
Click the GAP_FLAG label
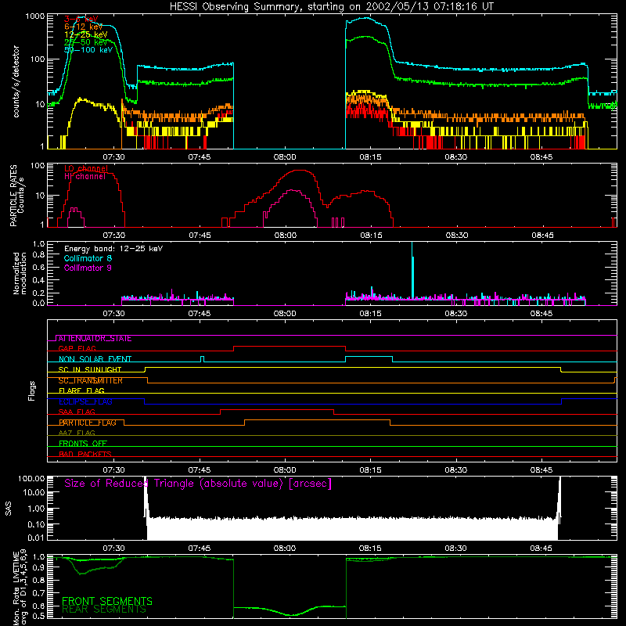(x=77, y=348)
